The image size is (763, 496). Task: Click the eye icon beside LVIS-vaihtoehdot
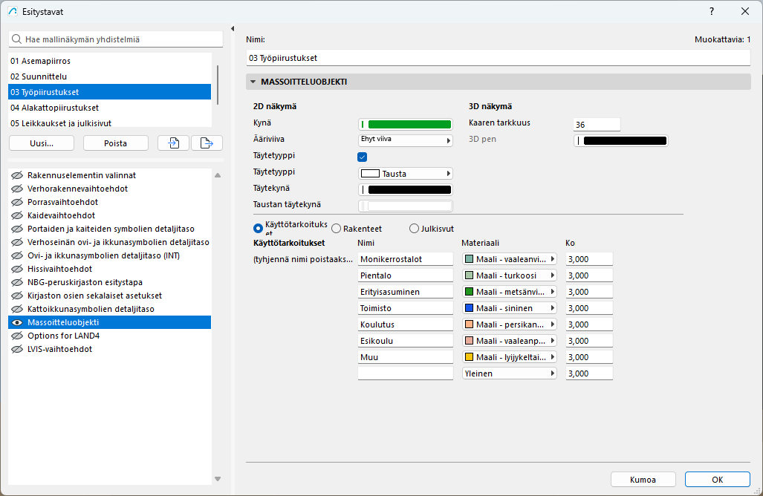(17, 349)
